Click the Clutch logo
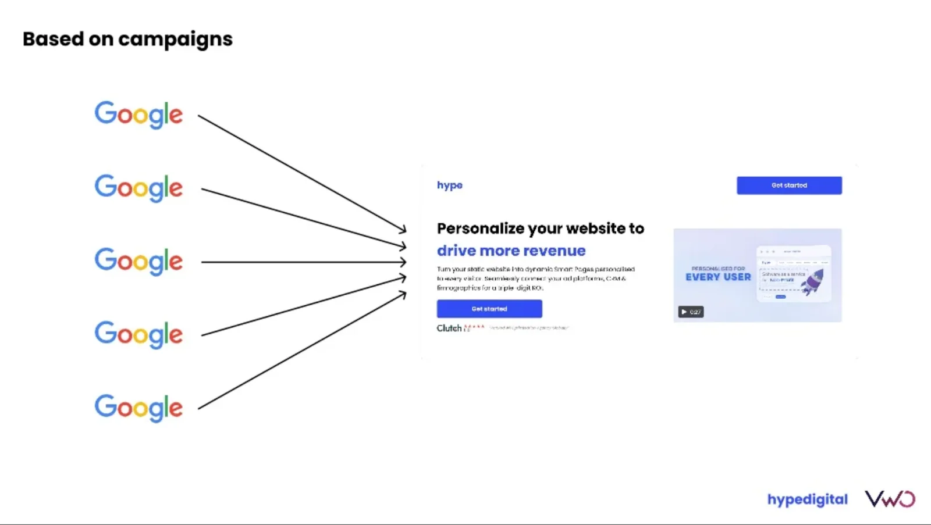 point(449,328)
